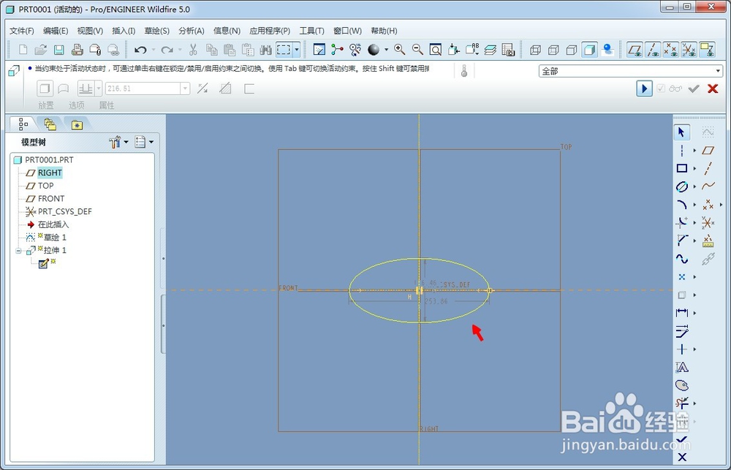
Task: Select the Arc sketch tool
Action: click(681, 204)
